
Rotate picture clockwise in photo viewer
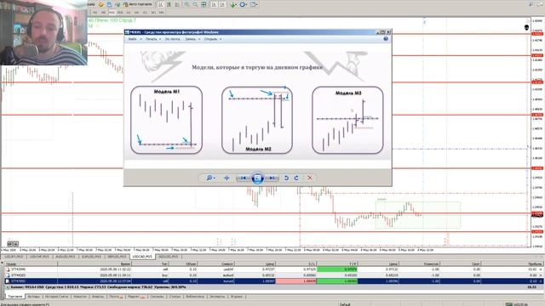click(x=296, y=178)
